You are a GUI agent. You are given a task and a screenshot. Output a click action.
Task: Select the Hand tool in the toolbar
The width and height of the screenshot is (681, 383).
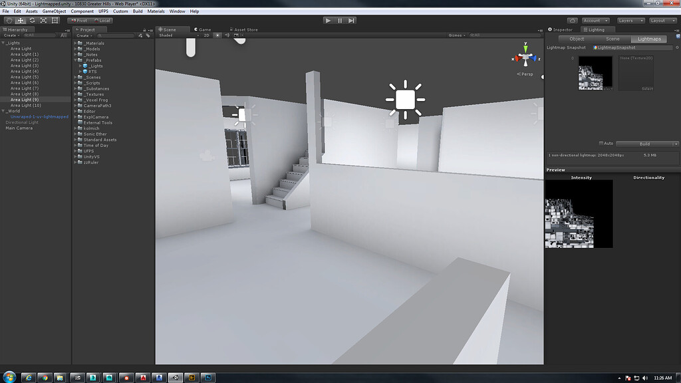coord(9,20)
